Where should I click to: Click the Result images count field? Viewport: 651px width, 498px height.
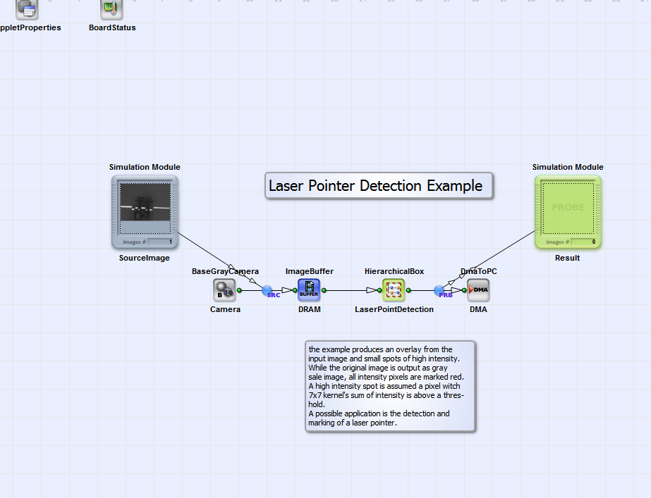click(583, 242)
